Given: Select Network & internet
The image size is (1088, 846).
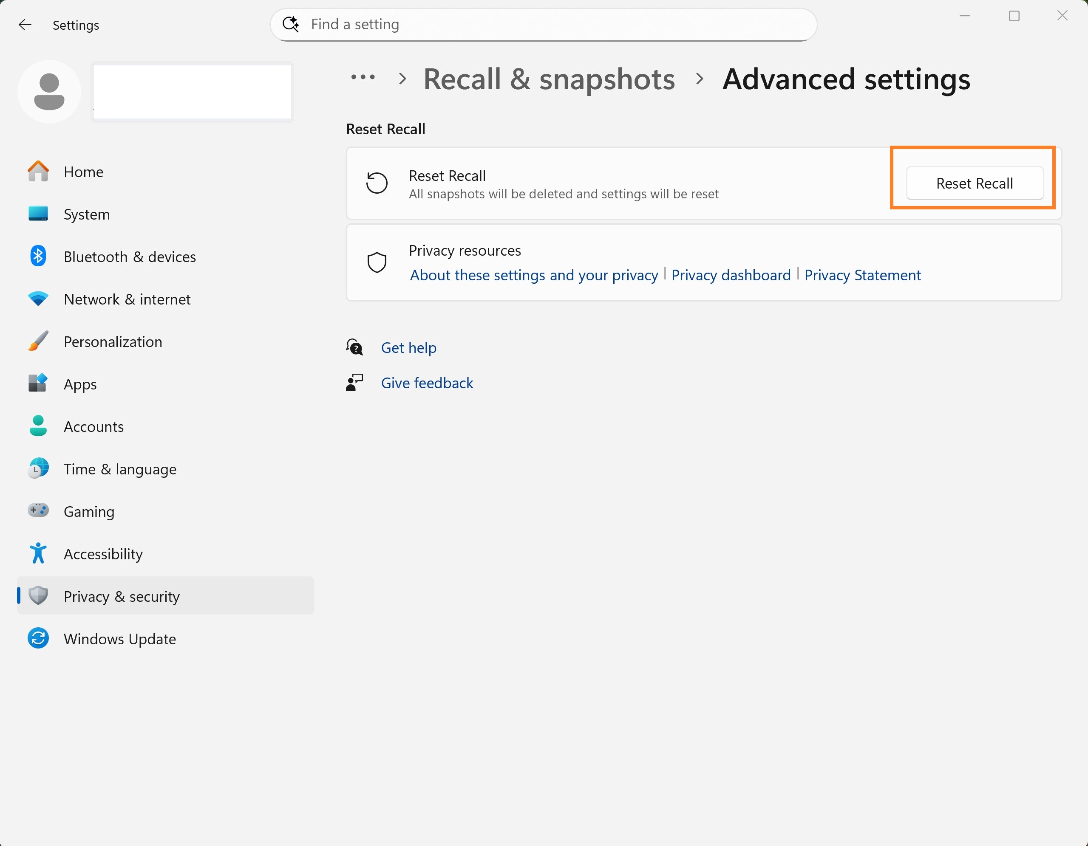Looking at the screenshot, I should click(165, 299).
